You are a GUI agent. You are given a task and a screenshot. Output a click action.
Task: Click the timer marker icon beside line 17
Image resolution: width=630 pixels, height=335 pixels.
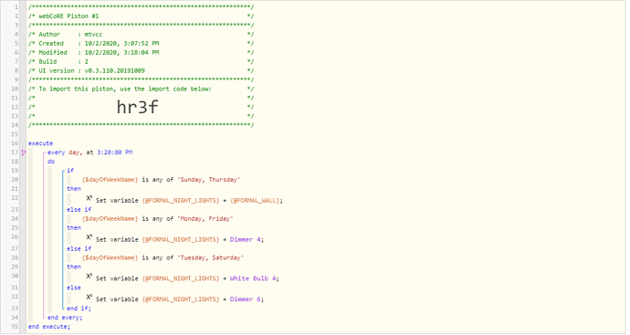click(x=24, y=152)
